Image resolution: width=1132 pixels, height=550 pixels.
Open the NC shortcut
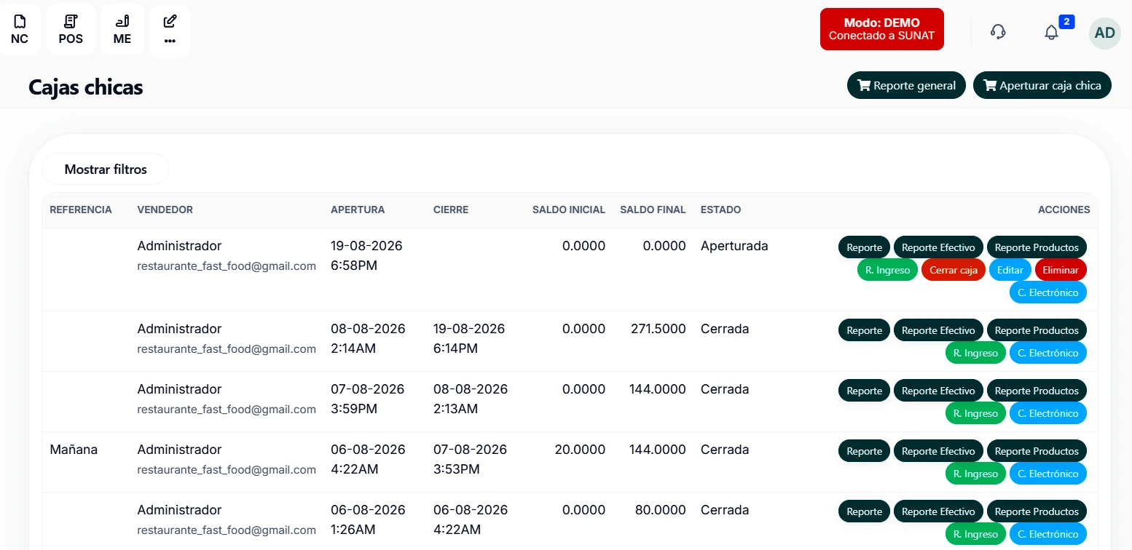tap(20, 30)
